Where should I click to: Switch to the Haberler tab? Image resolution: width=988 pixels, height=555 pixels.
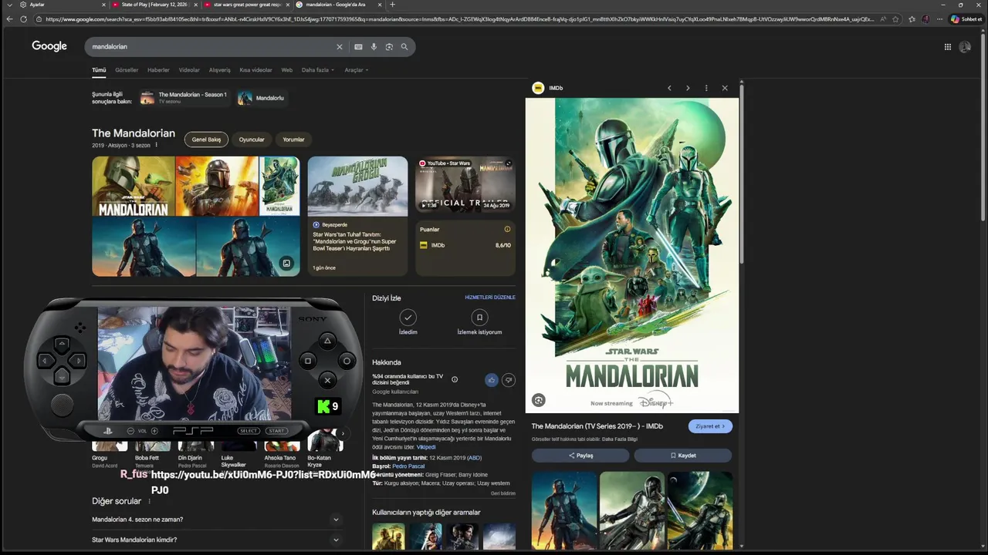(x=158, y=70)
